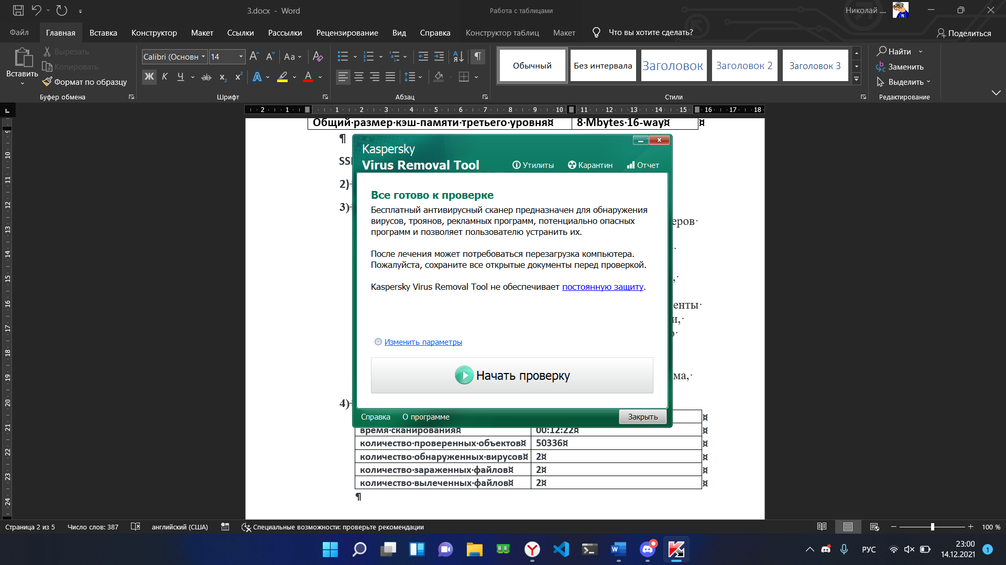Open File Explorer from taskbar
This screenshot has height=565, width=1006.
474,549
